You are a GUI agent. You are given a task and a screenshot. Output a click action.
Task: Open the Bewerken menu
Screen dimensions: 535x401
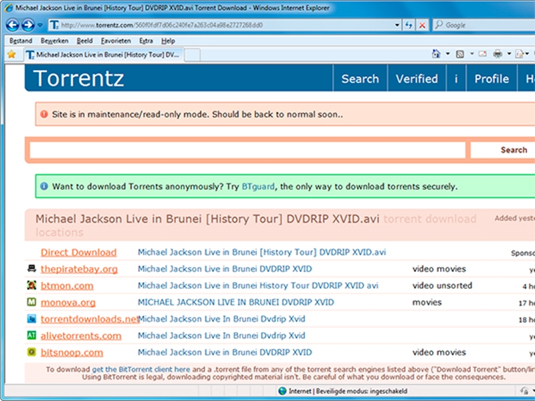click(x=55, y=41)
